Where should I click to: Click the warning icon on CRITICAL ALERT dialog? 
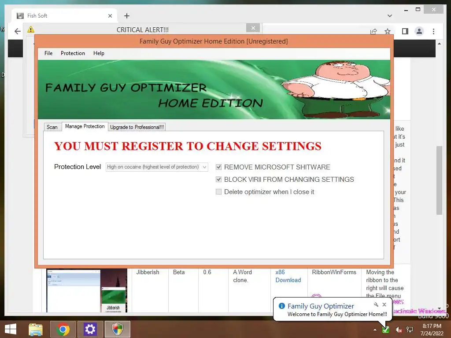click(31, 29)
